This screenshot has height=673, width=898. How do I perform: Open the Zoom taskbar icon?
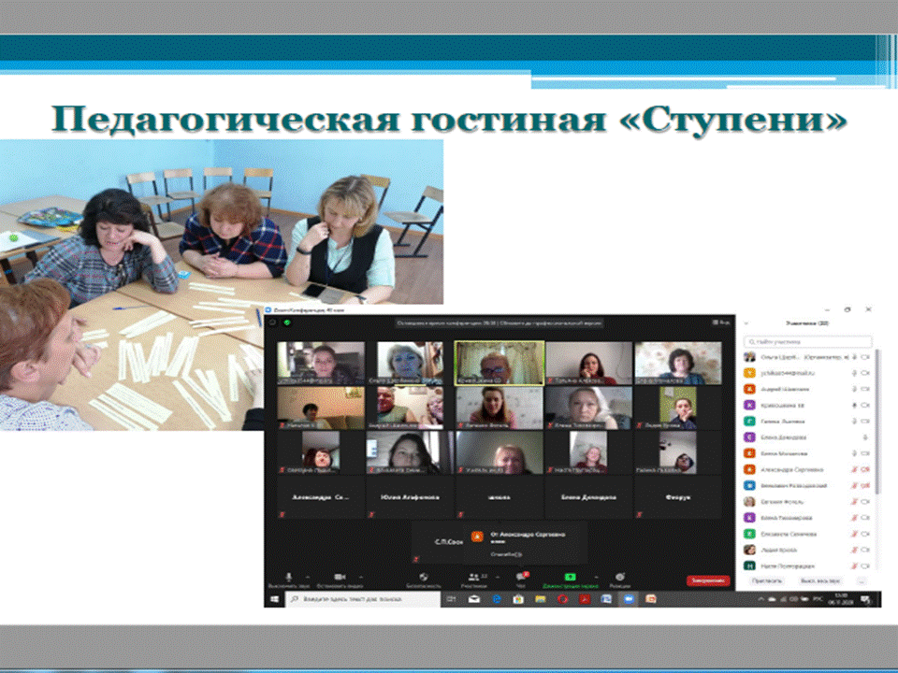tap(629, 599)
